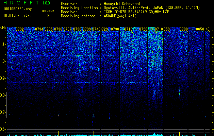214x136 pixels.
Task: Click the 'meteor' count label
Action: click(x=48, y=11)
